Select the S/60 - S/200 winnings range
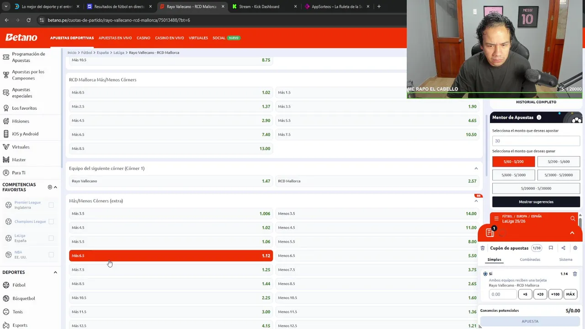 coord(513,162)
